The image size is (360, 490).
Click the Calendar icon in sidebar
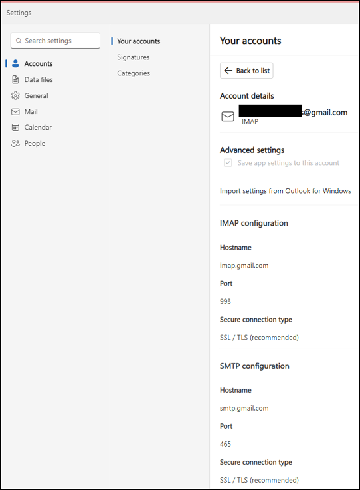click(15, 128)
